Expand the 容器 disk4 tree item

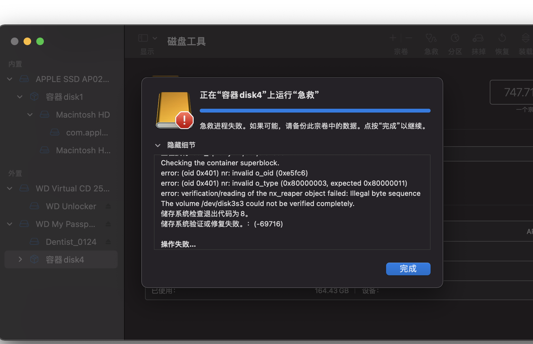click(x=20, y=259)
